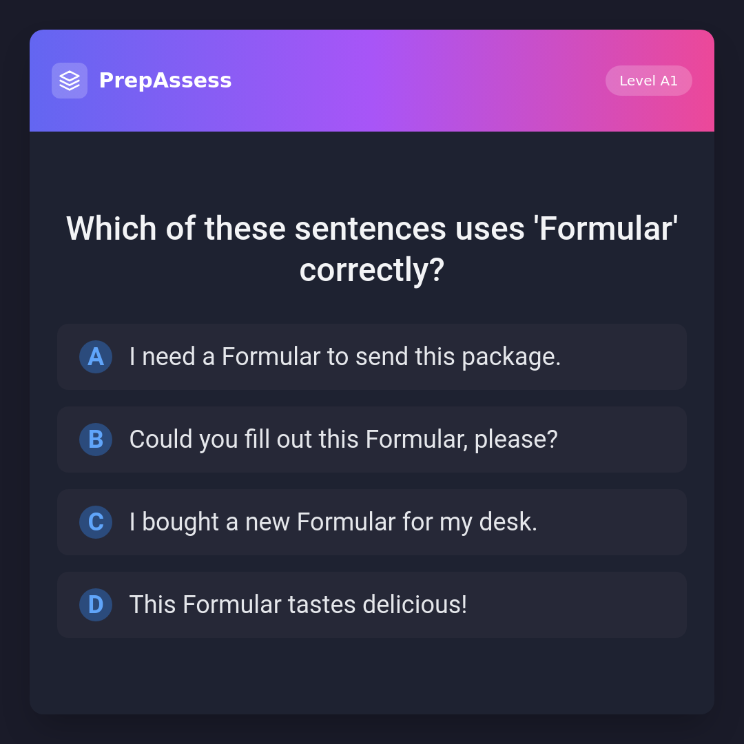Click the PrepAssess stacked layers logo icon
This screenshot has width=744, height=744.
pyautogui.click(x=70, y=81)
